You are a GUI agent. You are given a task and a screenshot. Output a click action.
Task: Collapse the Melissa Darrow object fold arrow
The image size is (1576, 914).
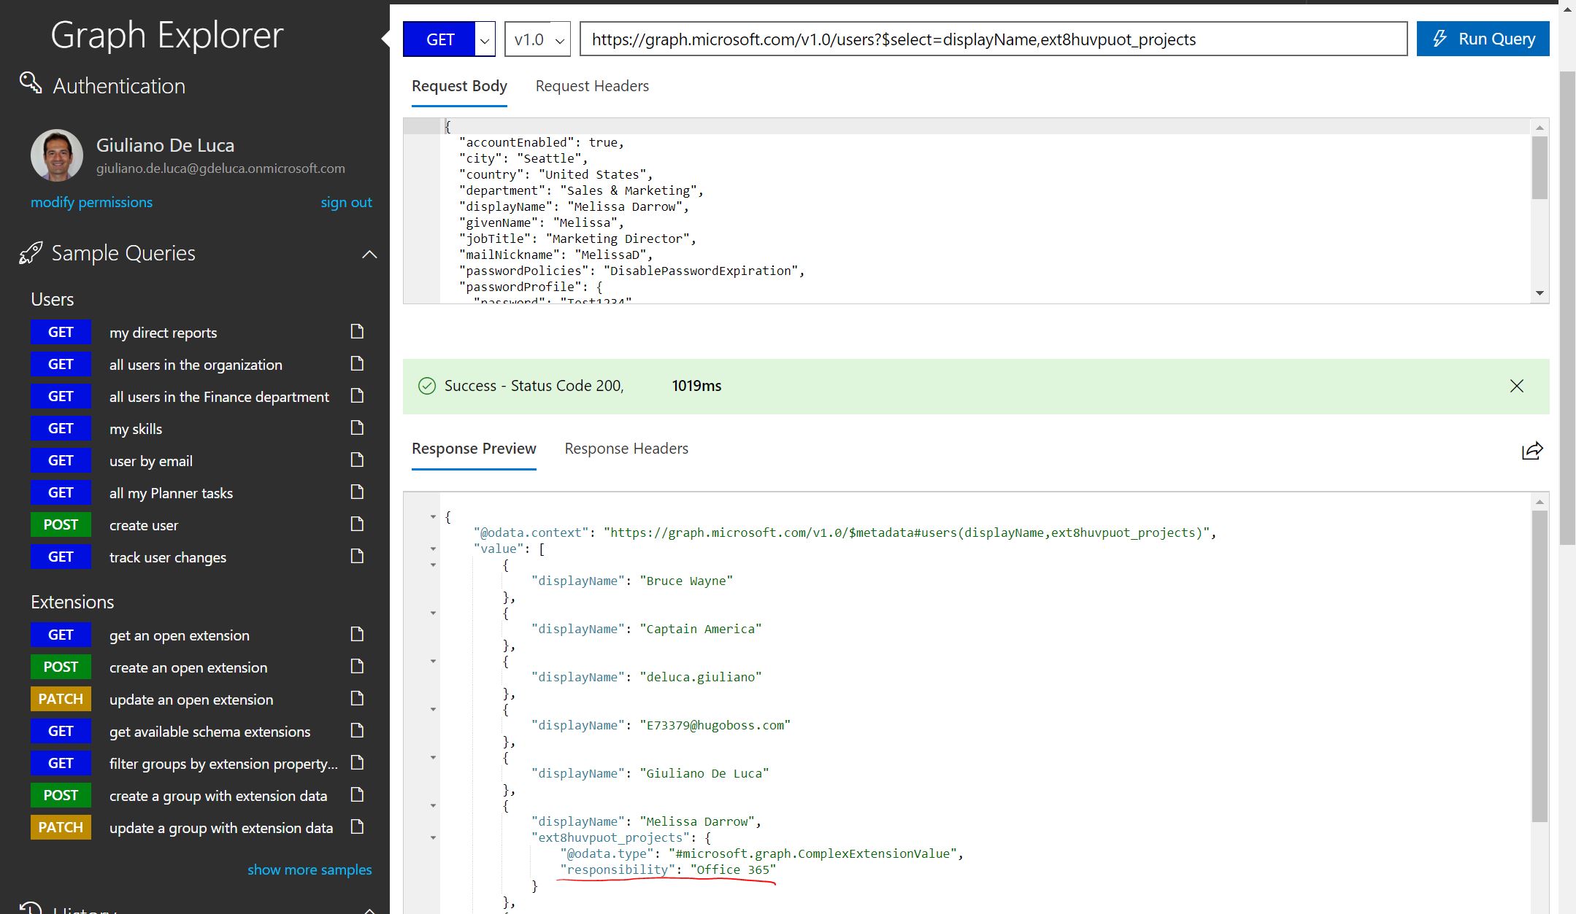[x=433, y=805]
